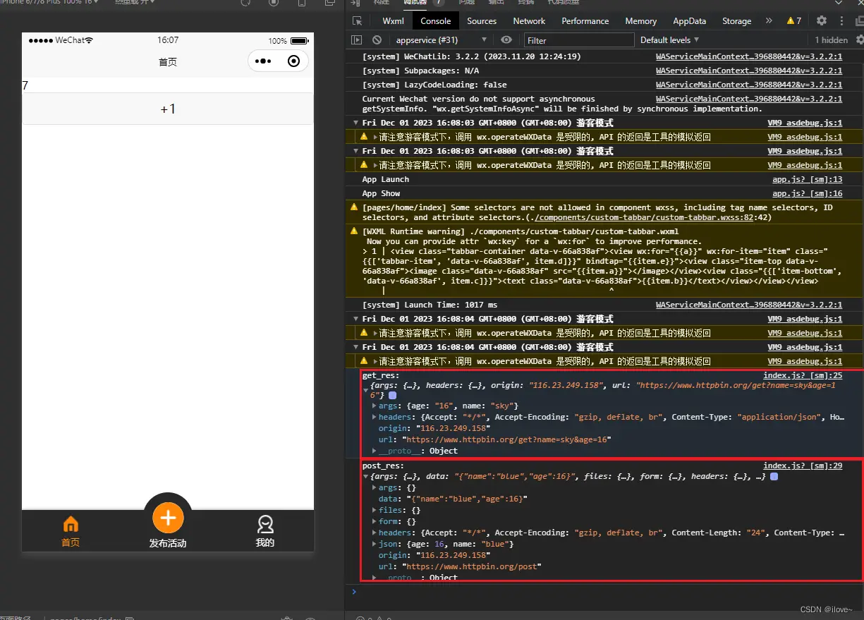The width and height of the screenshot is (864, 620).
Task: Click the warning icon on the pages/home/index selectors message
Action: tap(354, 208)
